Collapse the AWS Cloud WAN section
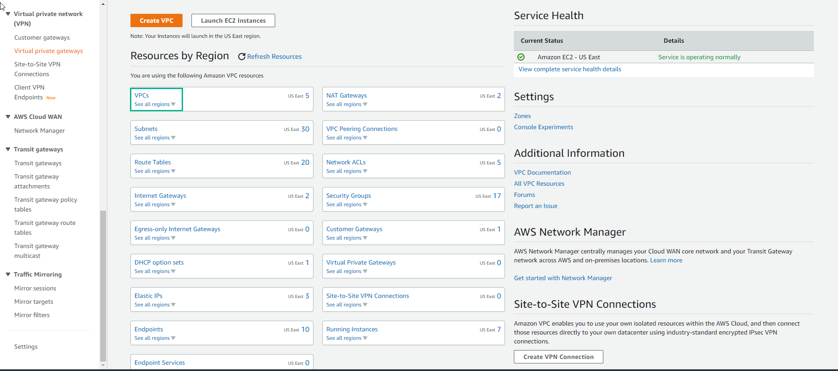 pyautogui.click(x=8, y=117)
